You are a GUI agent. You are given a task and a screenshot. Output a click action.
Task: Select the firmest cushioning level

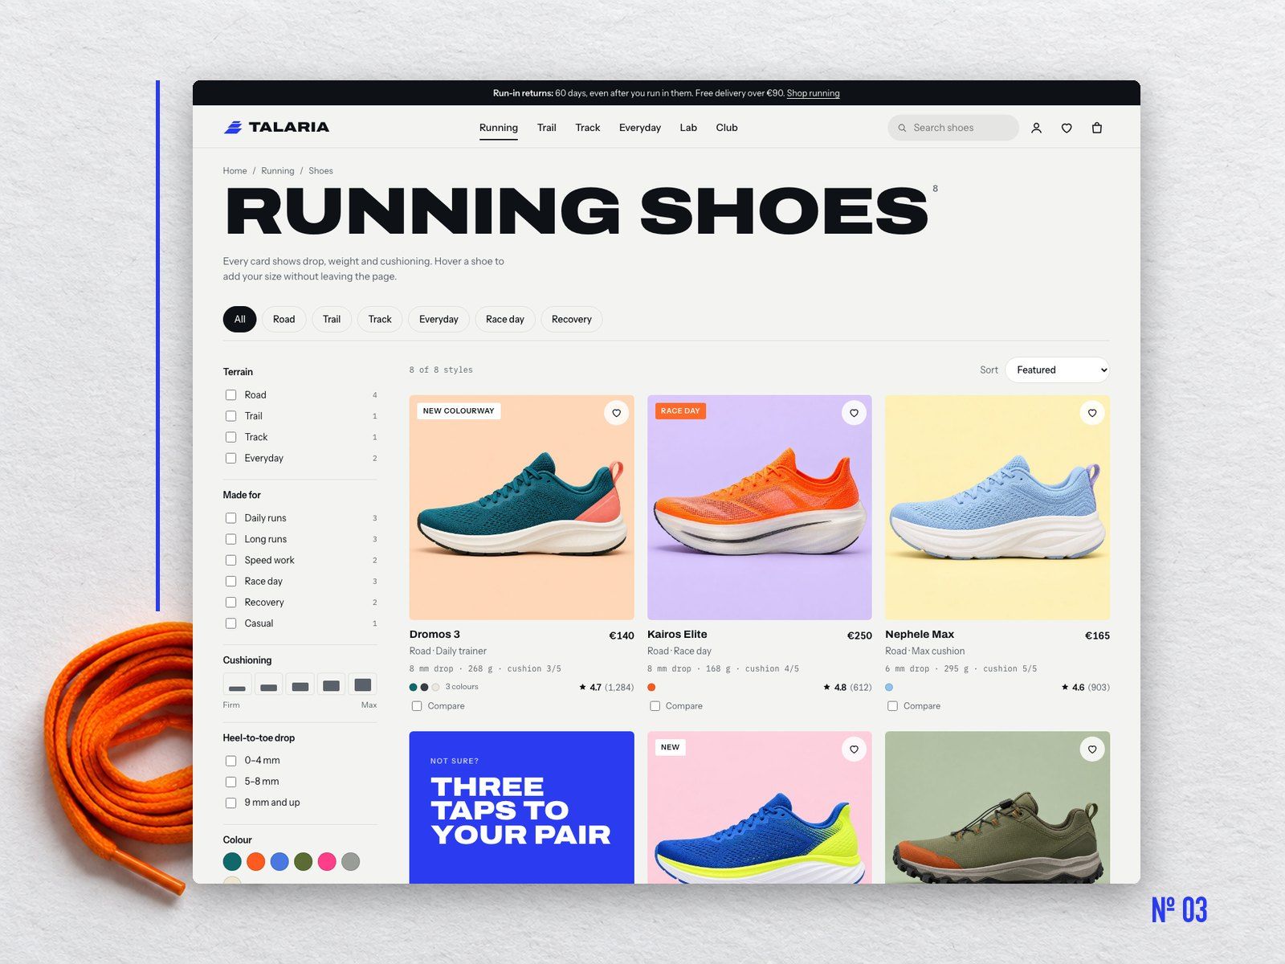(237, 684)
